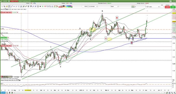Click the Share button at bottom left
Image resolution: width=176 pixels, height=94 pixels.
(x=3, y=93)
